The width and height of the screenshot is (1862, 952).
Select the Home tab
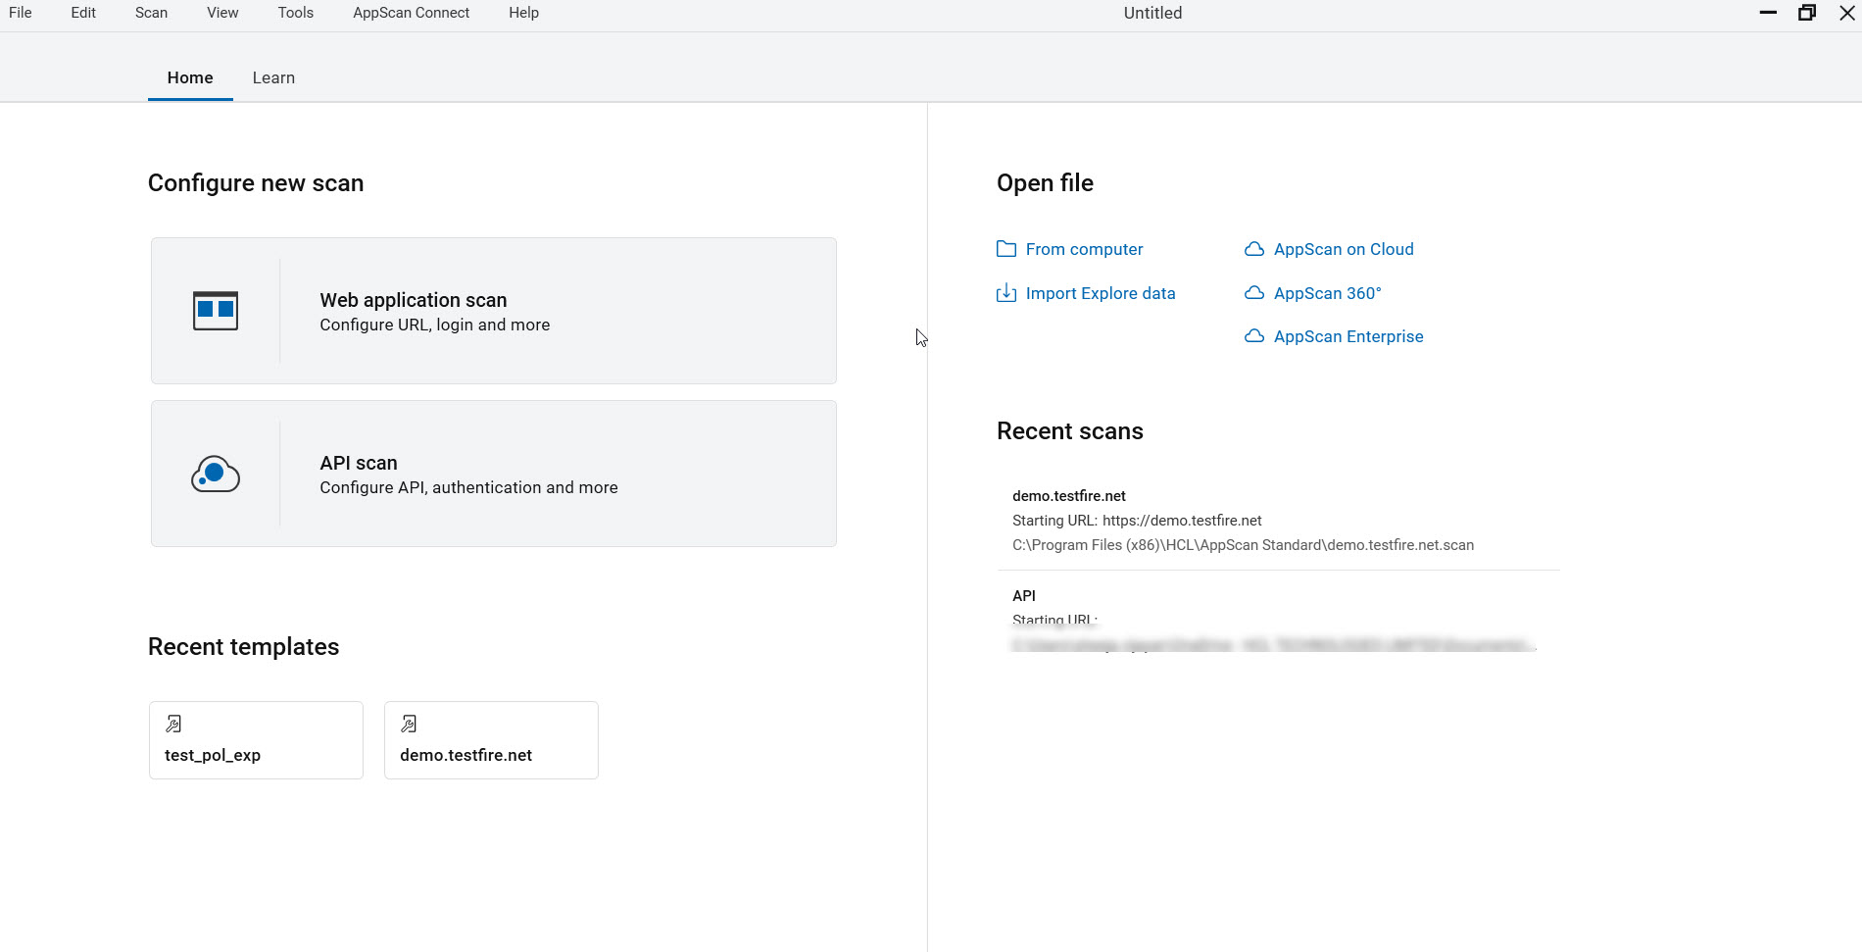click(190, 77)
